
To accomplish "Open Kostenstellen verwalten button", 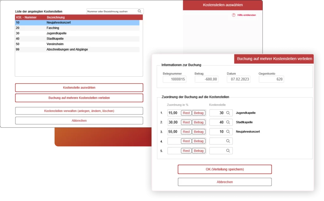I will pyautogui.click(x=79, y=111).
